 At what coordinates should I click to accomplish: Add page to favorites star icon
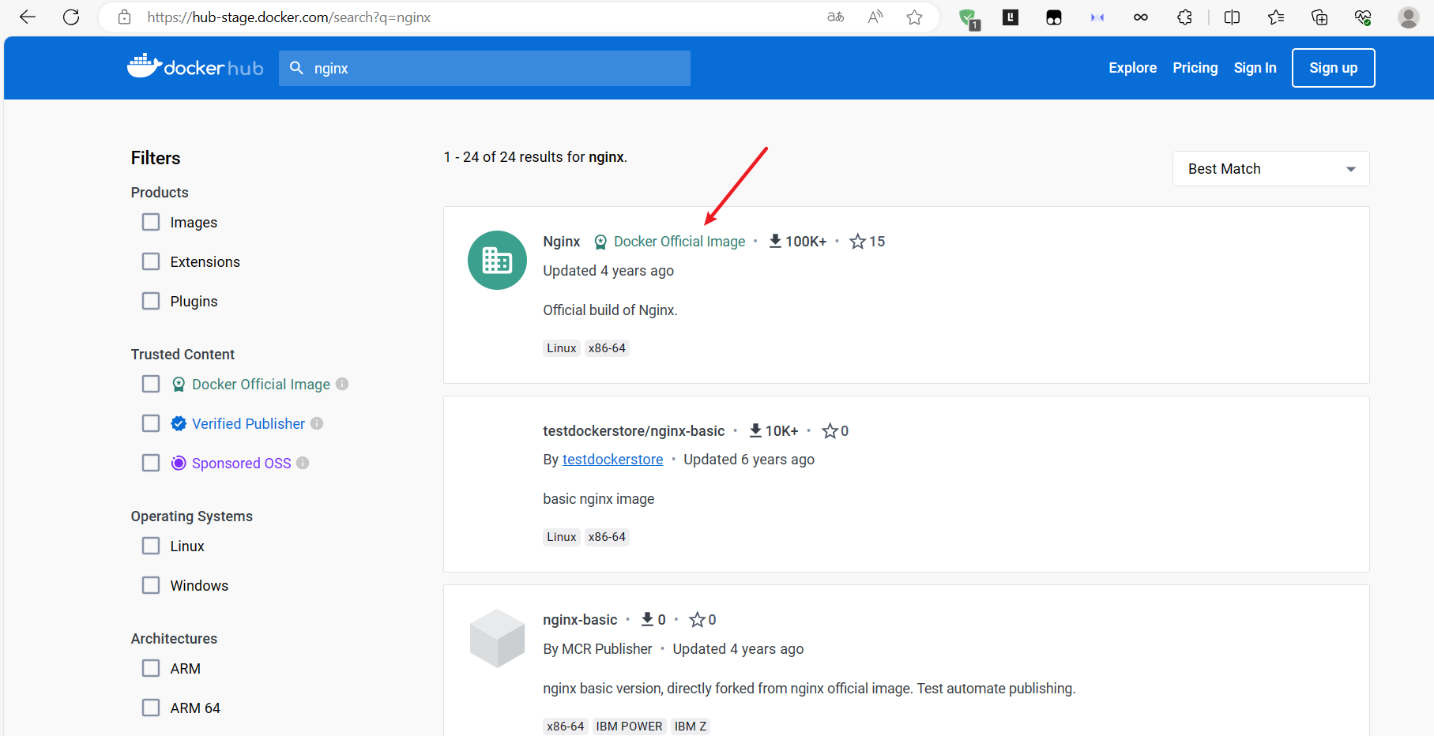(914, 17)
